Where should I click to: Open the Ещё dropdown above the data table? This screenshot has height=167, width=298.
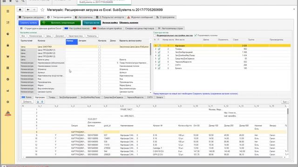point(285,102)
